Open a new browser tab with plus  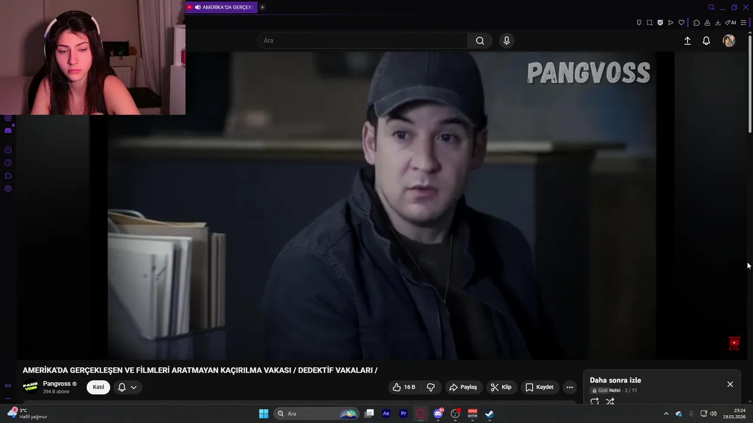click(x=262, y=7)
